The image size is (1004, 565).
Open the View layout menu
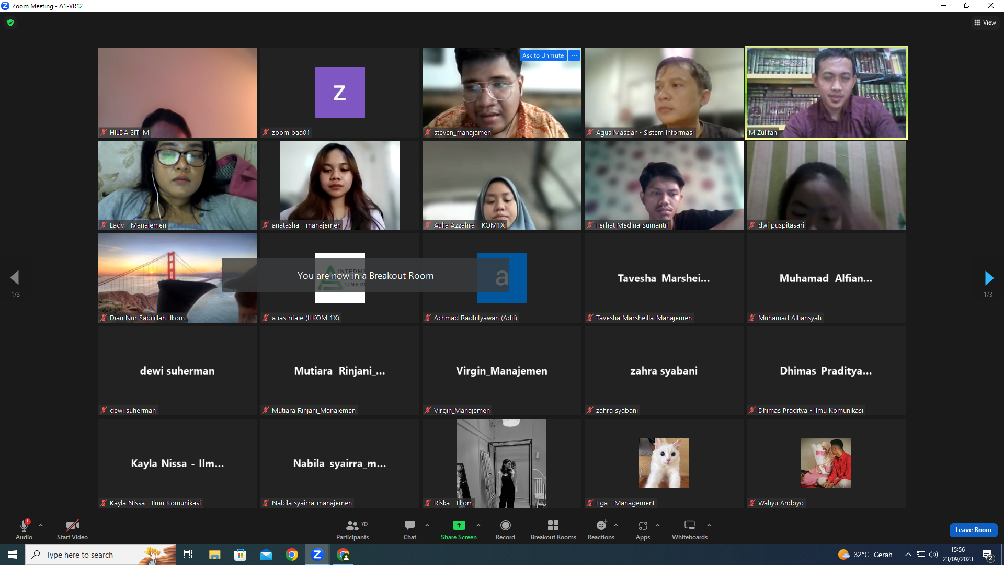tap(985, 22)
